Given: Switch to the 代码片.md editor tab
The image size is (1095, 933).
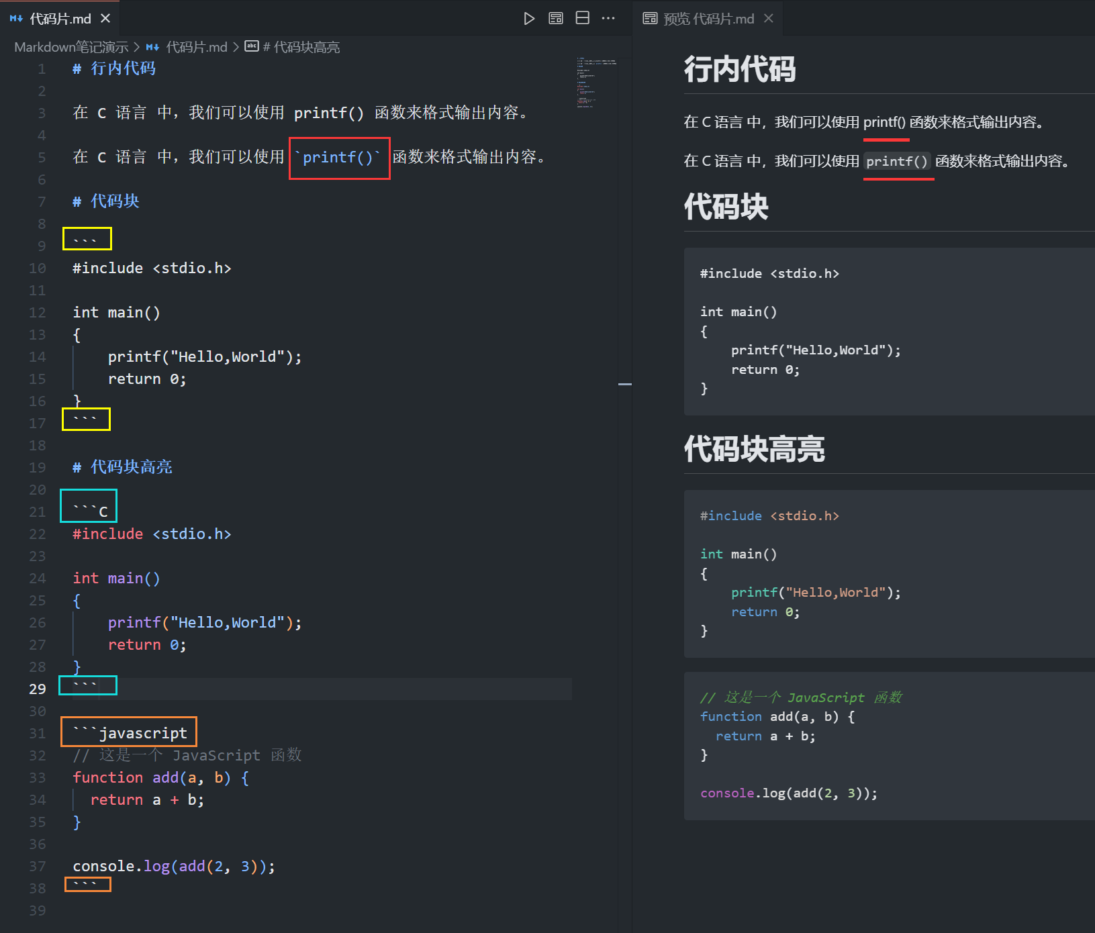Looking at the screenshot, I should (x=60, y=18).
